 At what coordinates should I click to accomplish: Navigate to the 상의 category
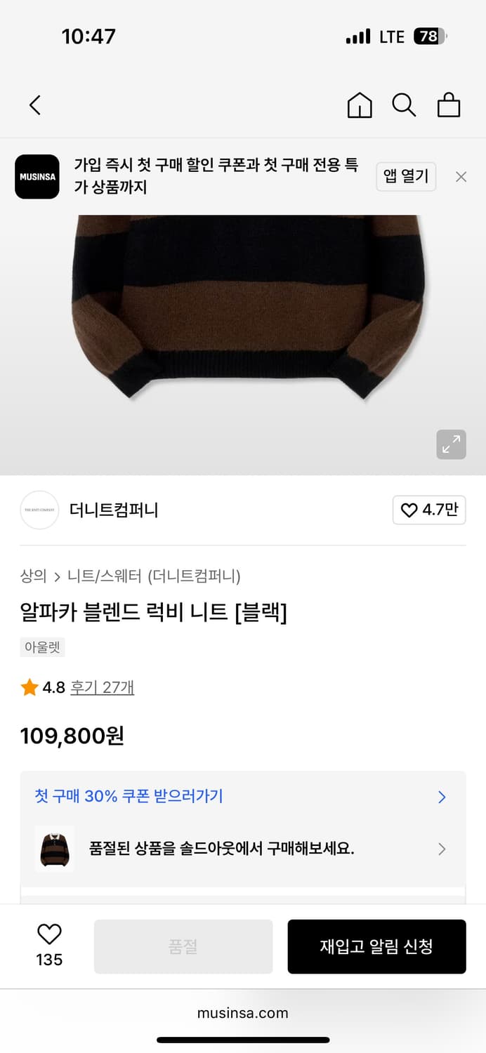[x=32, y=575]
